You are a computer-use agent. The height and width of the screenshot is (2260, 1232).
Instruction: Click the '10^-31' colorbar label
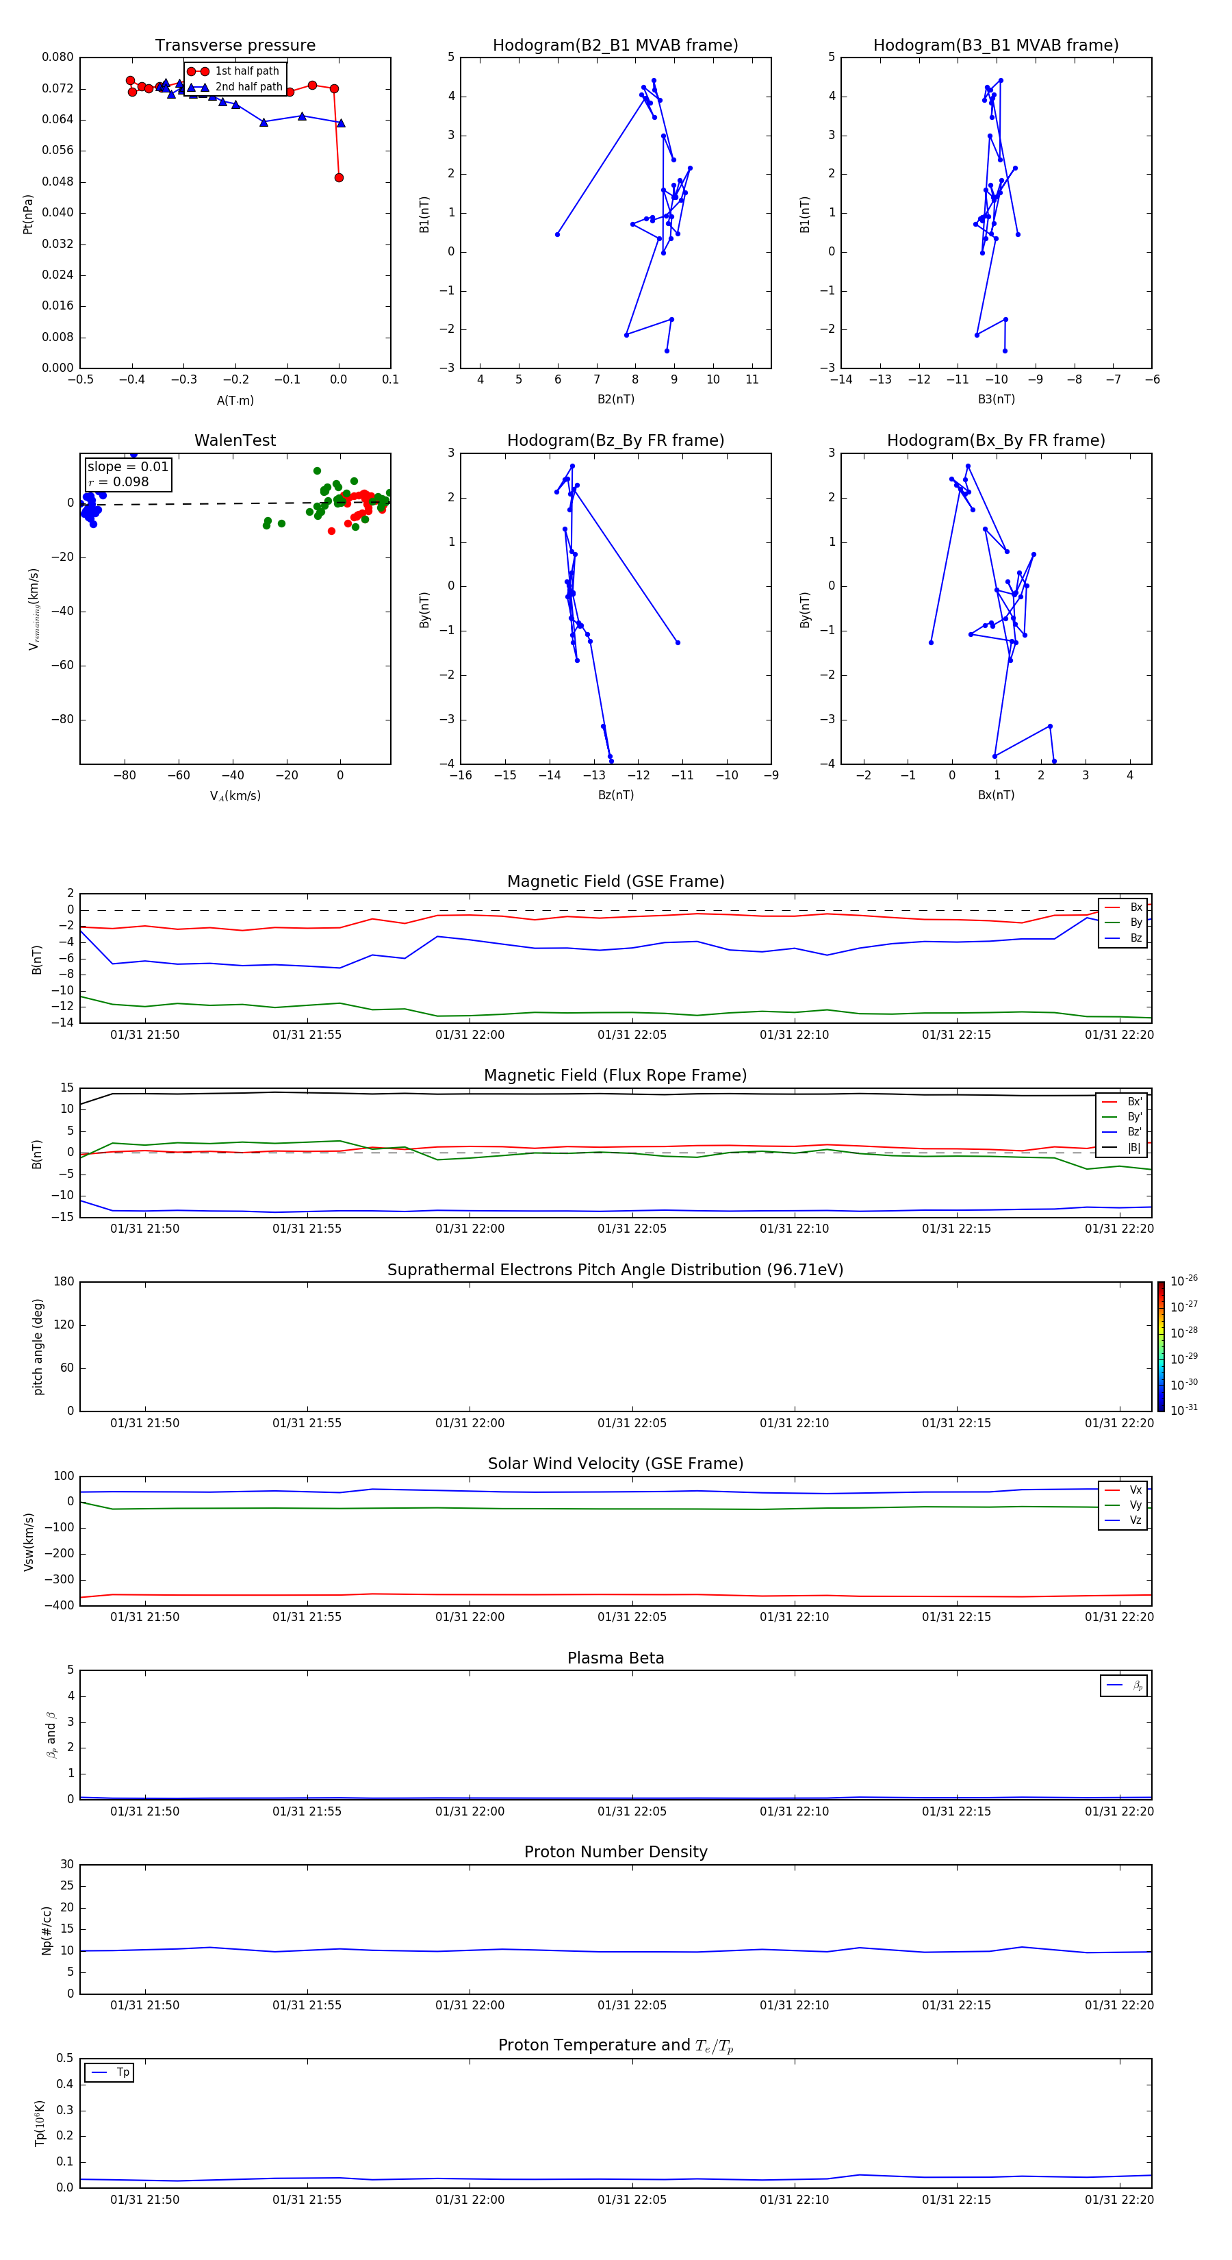click(1185, 1410)
